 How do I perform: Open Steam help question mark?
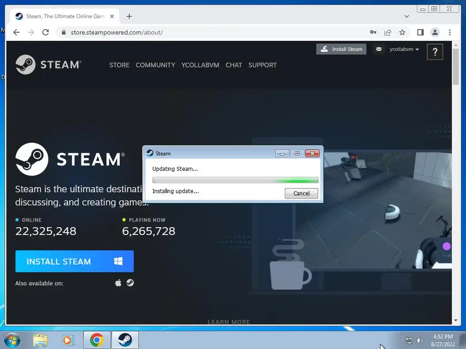coord(435,52)
